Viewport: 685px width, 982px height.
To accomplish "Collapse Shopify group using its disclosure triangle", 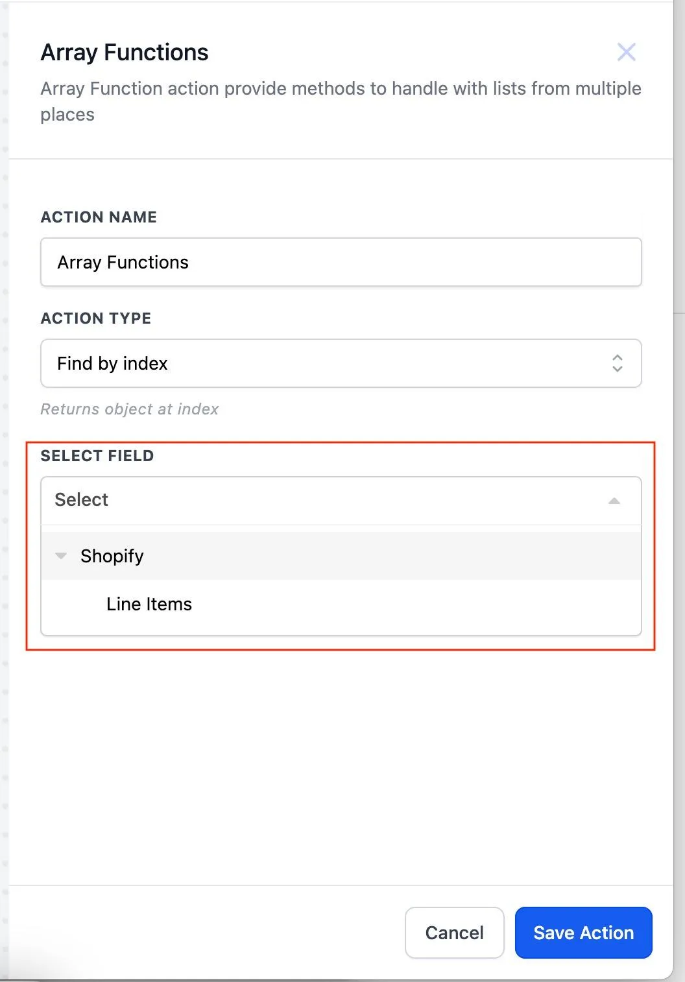I will tap(61, 556).
